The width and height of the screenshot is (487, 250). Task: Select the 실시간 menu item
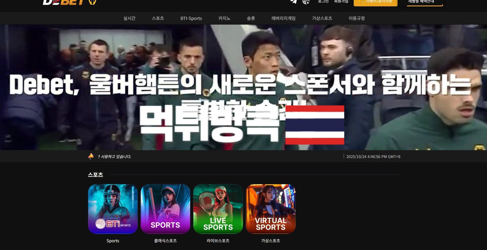[129, 18]
